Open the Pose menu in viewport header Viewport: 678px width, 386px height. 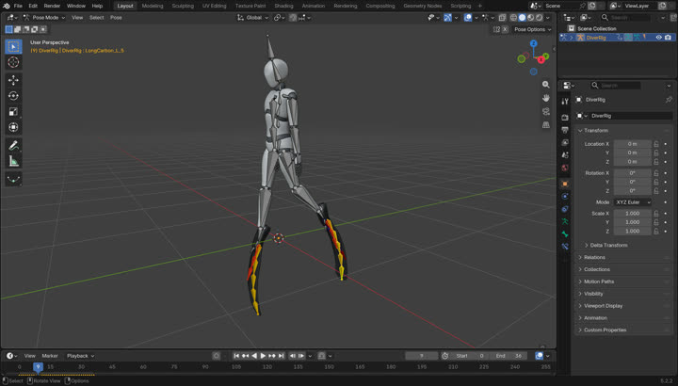pos(116,18)
